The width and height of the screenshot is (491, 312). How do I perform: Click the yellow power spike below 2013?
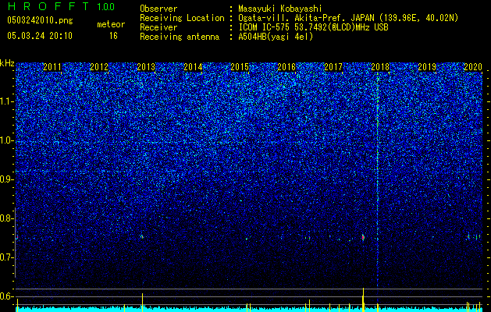142,303
